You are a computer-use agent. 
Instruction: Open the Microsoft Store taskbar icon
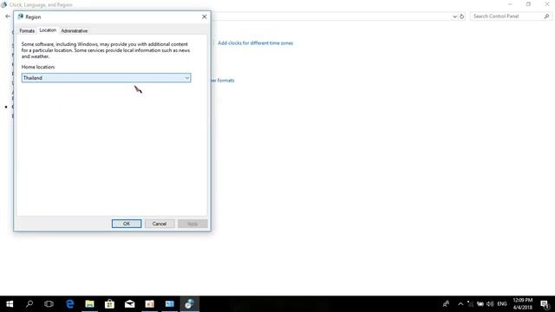pyautogui.click(x=110, y=304)
